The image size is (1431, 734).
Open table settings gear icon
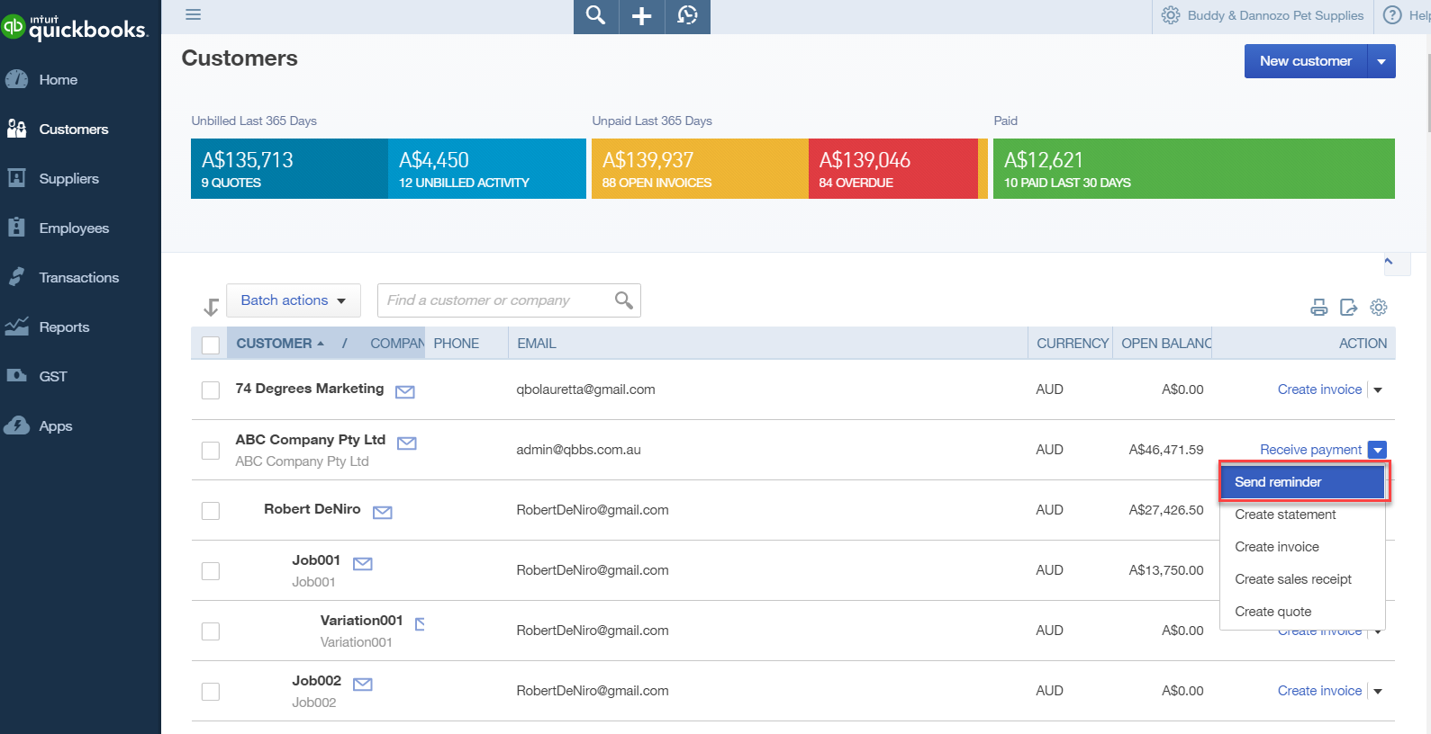[1379, 308]
